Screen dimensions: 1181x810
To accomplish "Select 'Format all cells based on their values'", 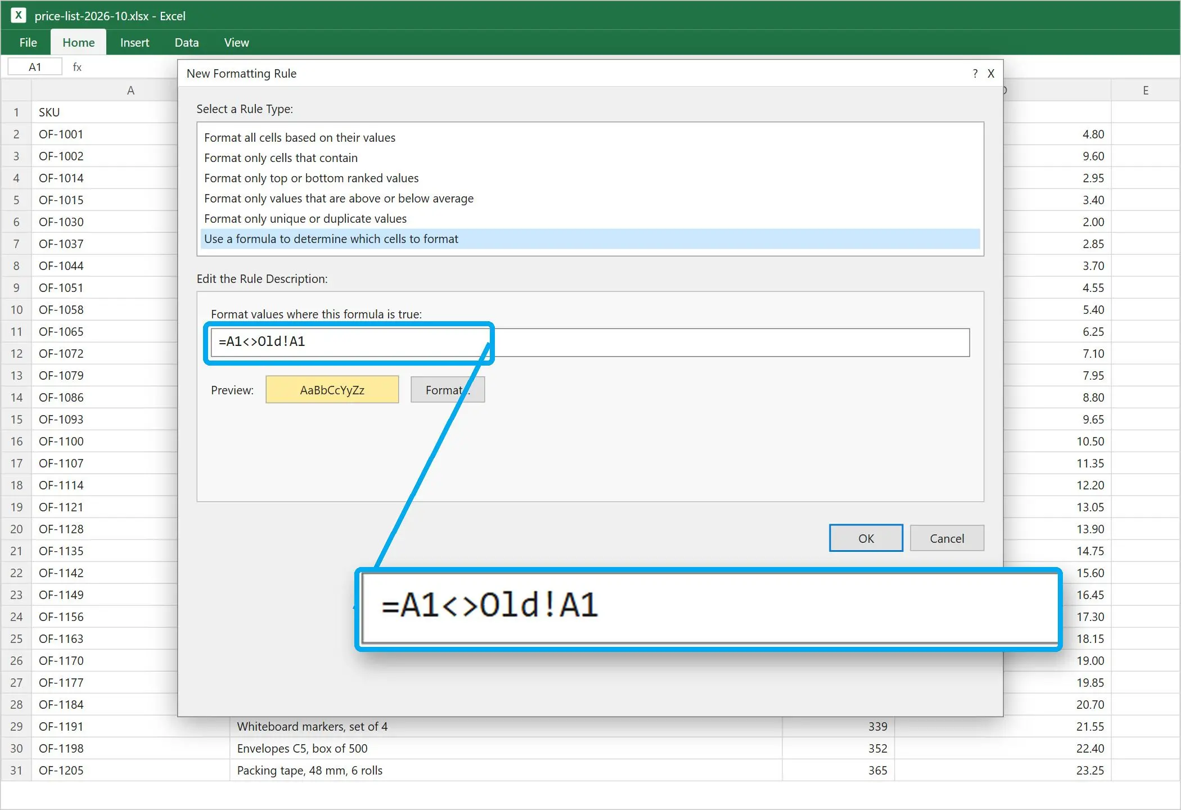I will [590, 138].
